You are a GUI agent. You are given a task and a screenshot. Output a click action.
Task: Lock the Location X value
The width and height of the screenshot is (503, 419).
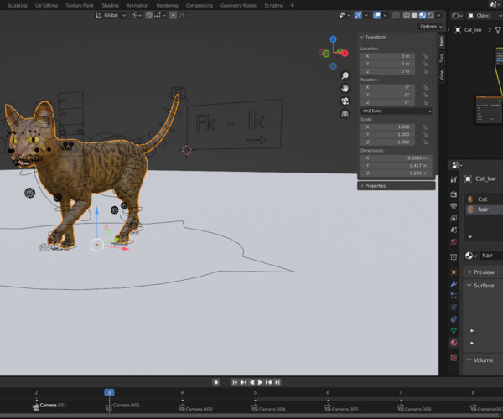426,56
